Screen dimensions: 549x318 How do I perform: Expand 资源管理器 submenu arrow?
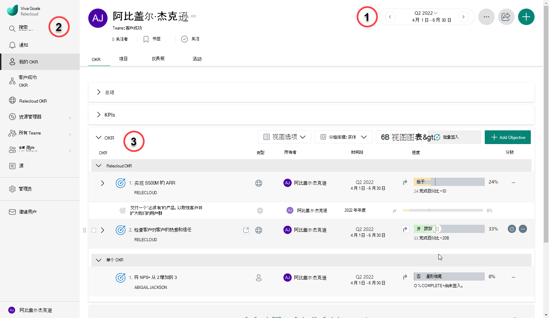pos(70,118)
